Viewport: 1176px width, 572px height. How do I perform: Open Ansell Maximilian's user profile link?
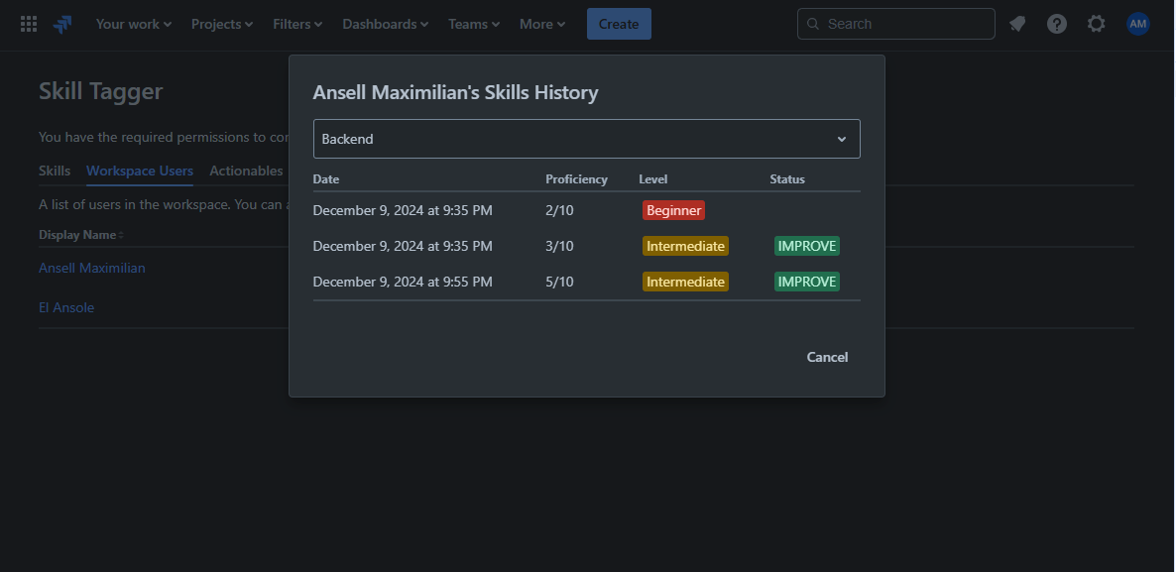[91, 268]
